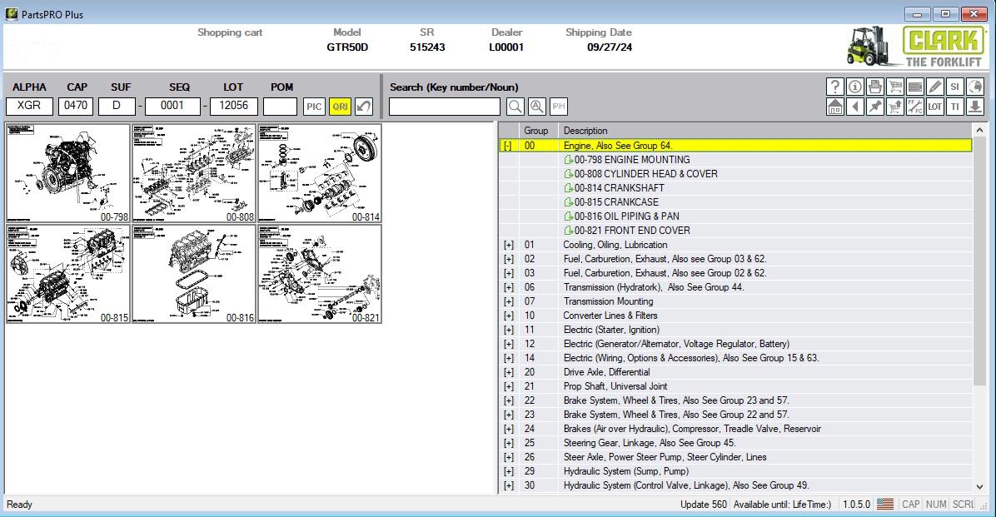This screenshot has width=996, height=517.
Task: Select the Electric (Wiring, Options & Accessories) row
Action: pos(735,358)
